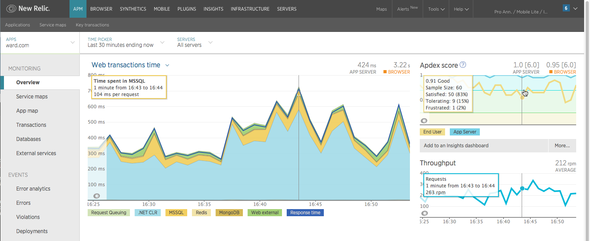Screen dimensions: 590x241
Task: Open the Tools menu
Action: point(436,9)
